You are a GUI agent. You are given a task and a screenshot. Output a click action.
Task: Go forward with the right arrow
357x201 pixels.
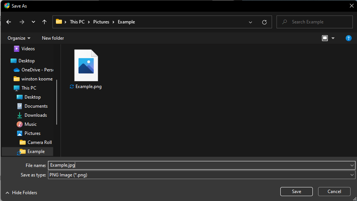coord(22,22)
